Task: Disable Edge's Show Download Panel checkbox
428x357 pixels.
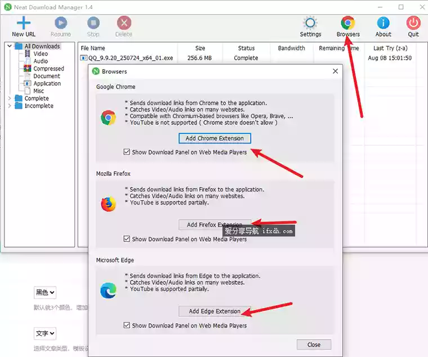Action: point(127,325)
